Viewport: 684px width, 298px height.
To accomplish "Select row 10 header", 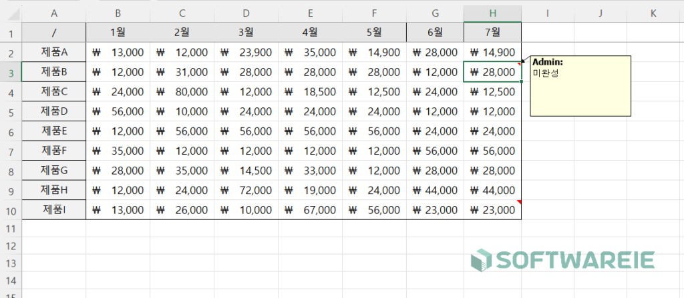I will [11, 211].
